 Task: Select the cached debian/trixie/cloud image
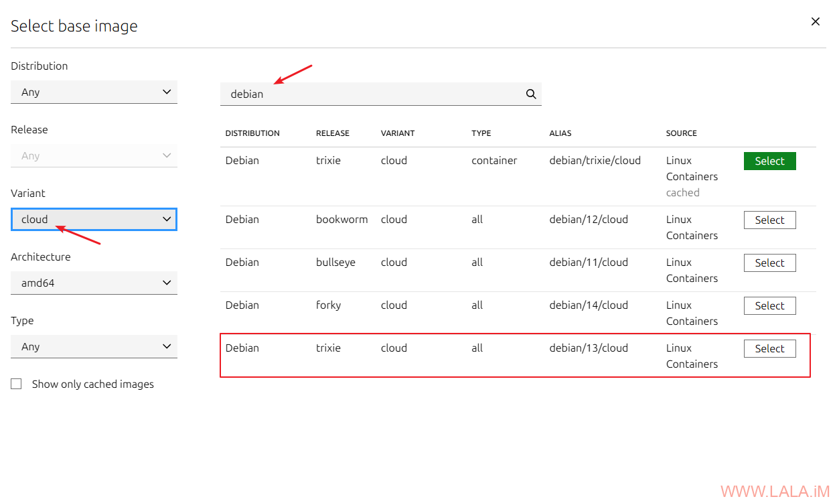pyautogui.click(x=769, y=161)
